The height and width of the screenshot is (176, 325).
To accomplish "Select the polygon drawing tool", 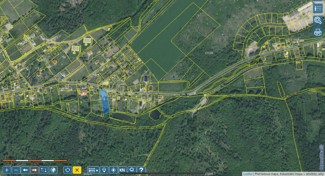I will coord(132,170).
